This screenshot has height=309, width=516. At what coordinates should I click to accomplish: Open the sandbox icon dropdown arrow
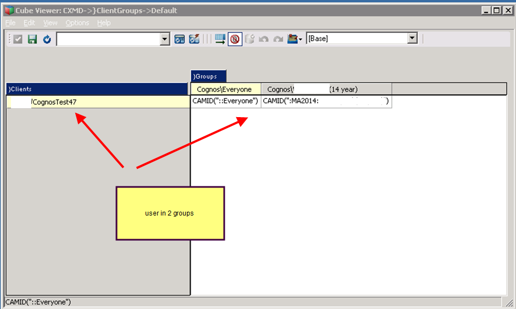tap(301, 40)
